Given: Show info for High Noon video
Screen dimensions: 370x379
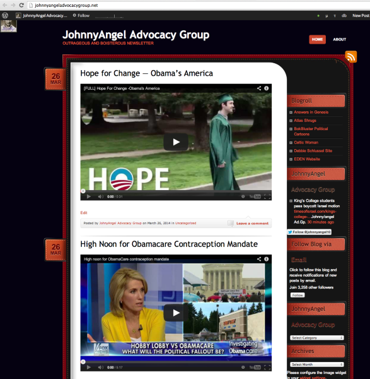Looking at the screenshot, I should click(266, 259).
